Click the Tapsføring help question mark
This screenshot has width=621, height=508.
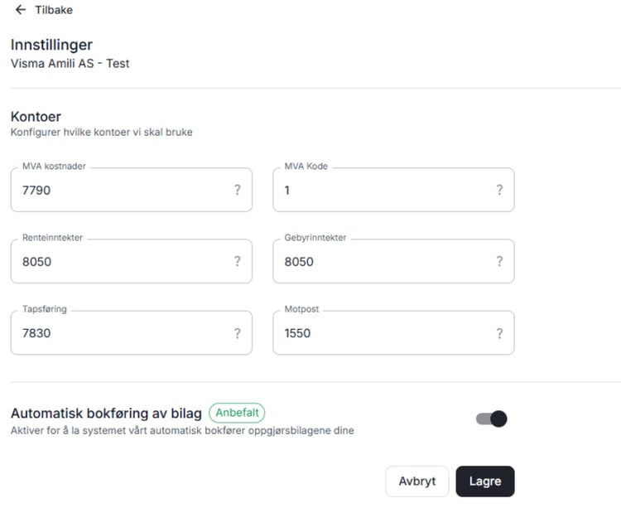coord(238,333)
